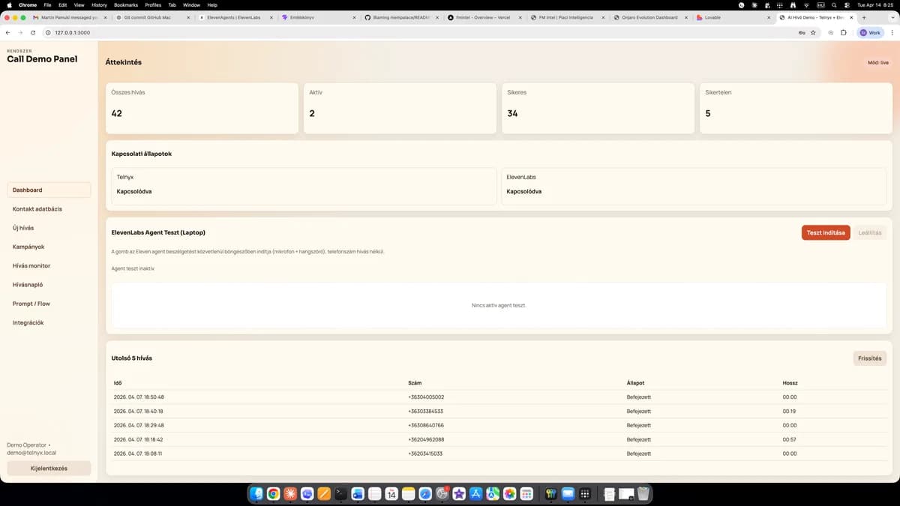Open the Apple menu
This screenshot has height=506, width=900.
tap(9, 4)
